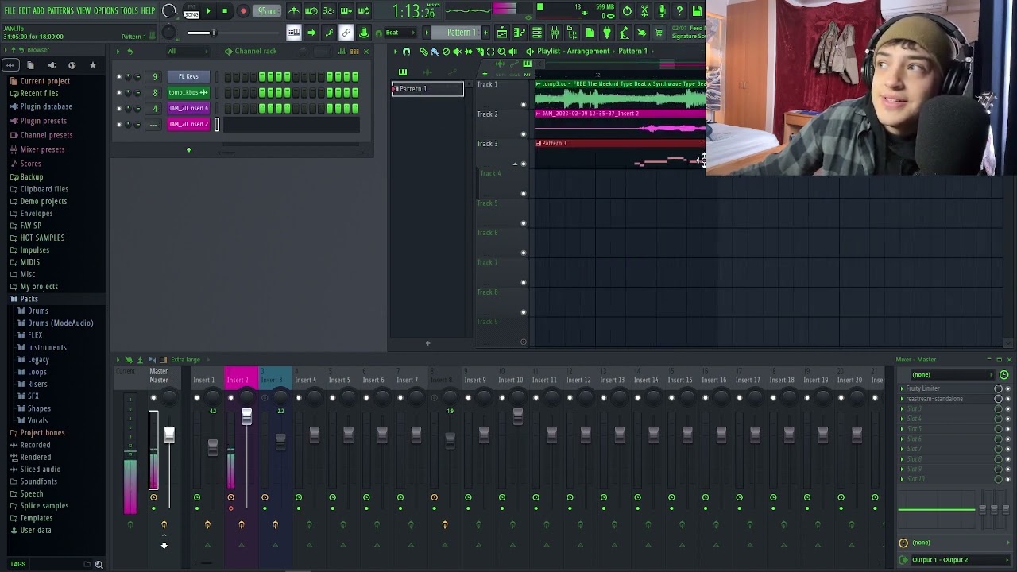Open the EDIT menu
This screenshot has height=572, width=1017.
tap(24, 10)
